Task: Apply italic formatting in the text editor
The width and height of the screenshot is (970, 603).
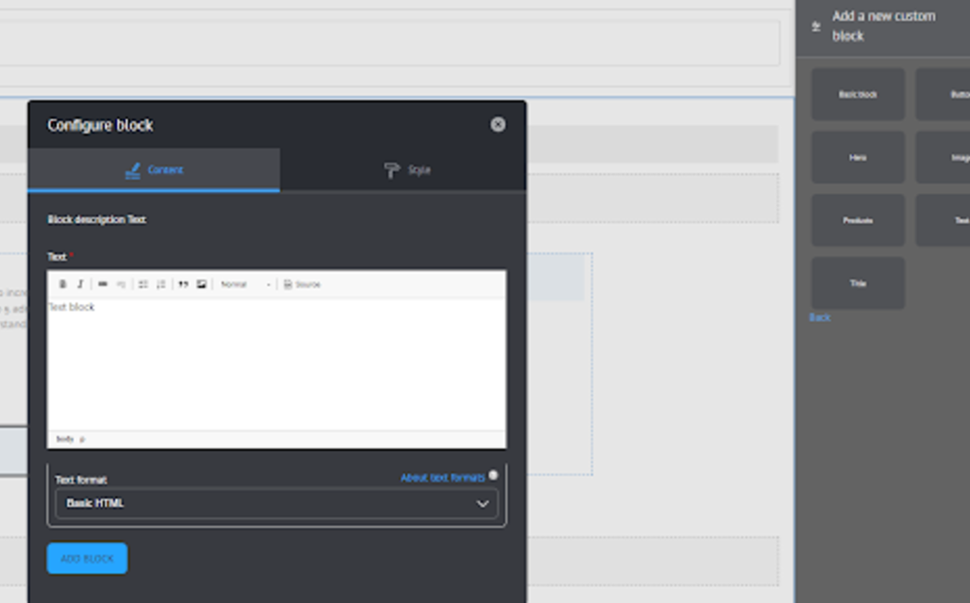Action: tap(80, 285)
